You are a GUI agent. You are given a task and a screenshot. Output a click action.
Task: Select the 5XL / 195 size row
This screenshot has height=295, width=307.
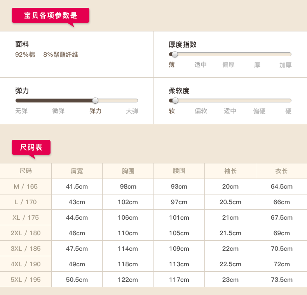pos(26,279)
